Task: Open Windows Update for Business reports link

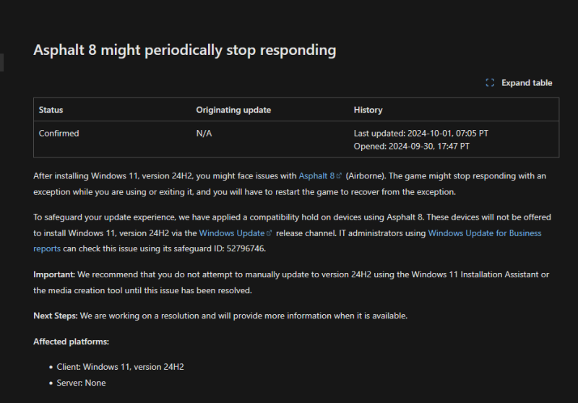Action: click(x=484, y=233)
